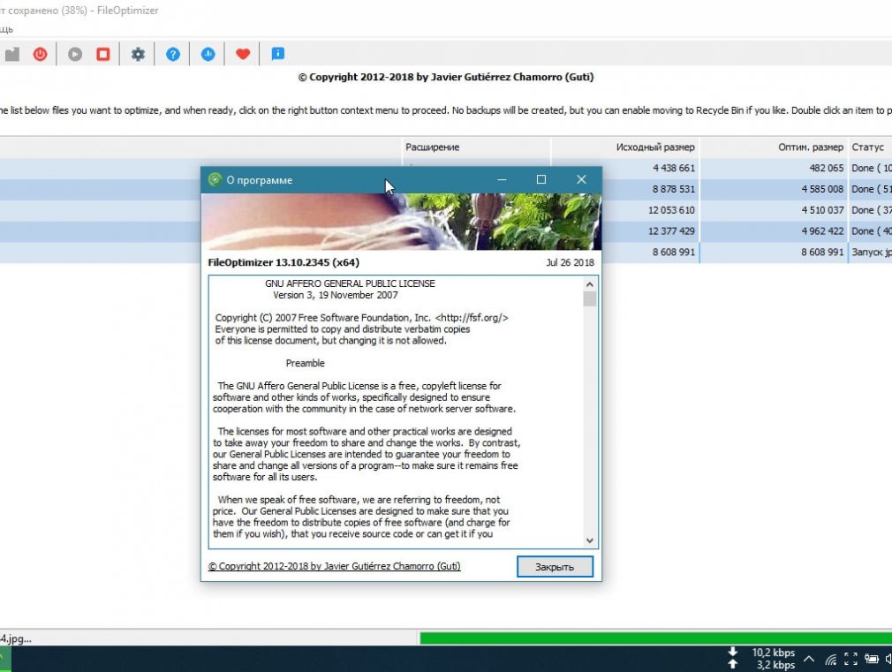Maximize the О программе dialog

pos(541,180)
